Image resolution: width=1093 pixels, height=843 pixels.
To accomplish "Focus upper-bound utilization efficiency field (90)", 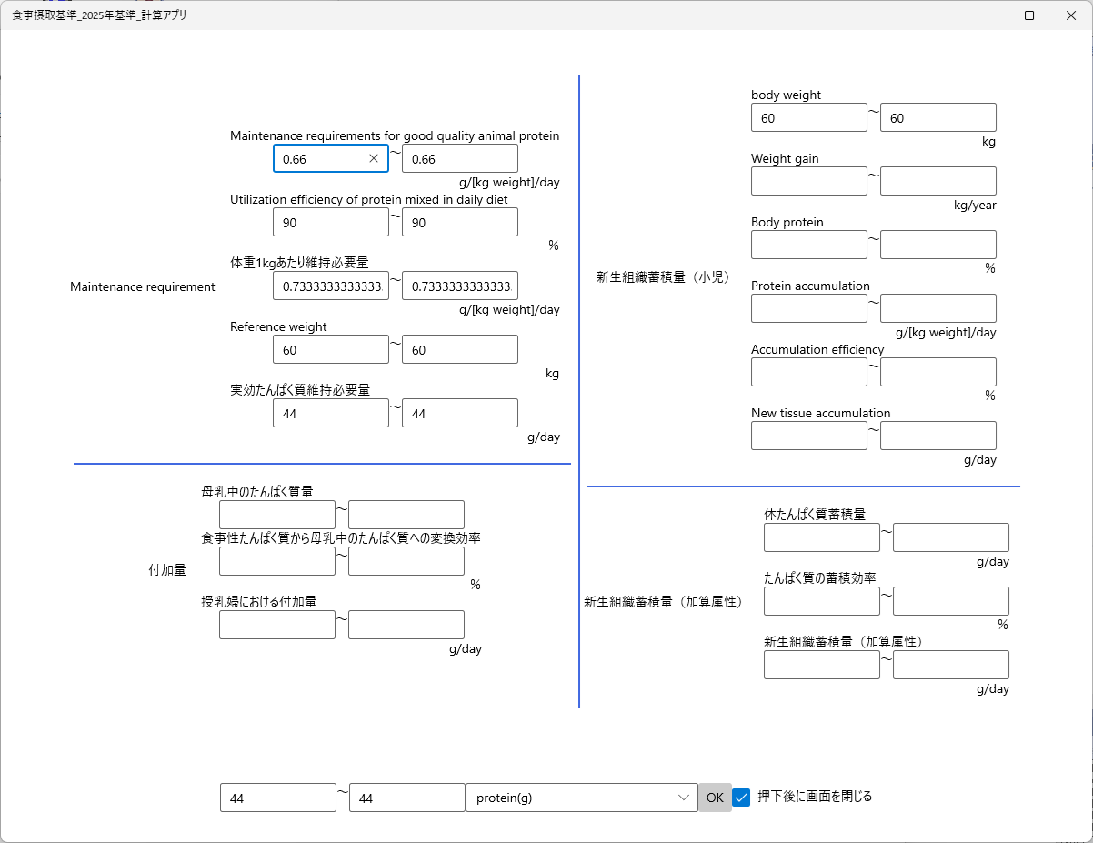I will [x=460, y=222].
